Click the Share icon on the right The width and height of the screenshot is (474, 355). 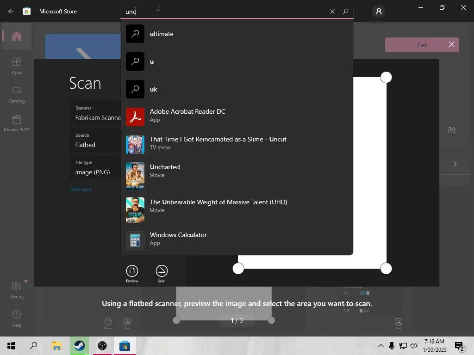click(452, 130)
